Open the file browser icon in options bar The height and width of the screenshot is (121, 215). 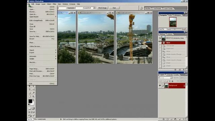pos(141,8)
